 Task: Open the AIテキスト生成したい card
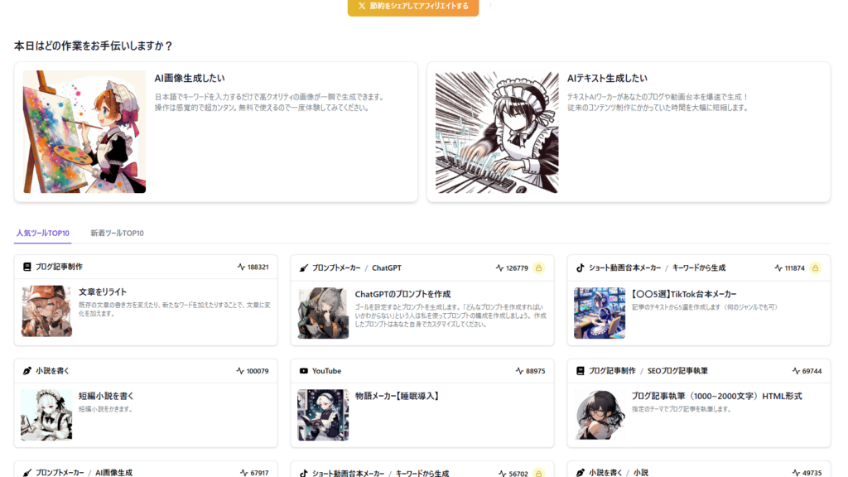628,132
